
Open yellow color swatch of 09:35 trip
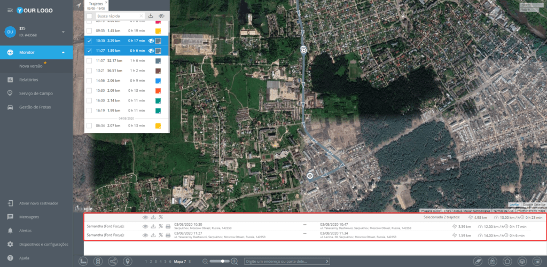[x=158, y=30]
